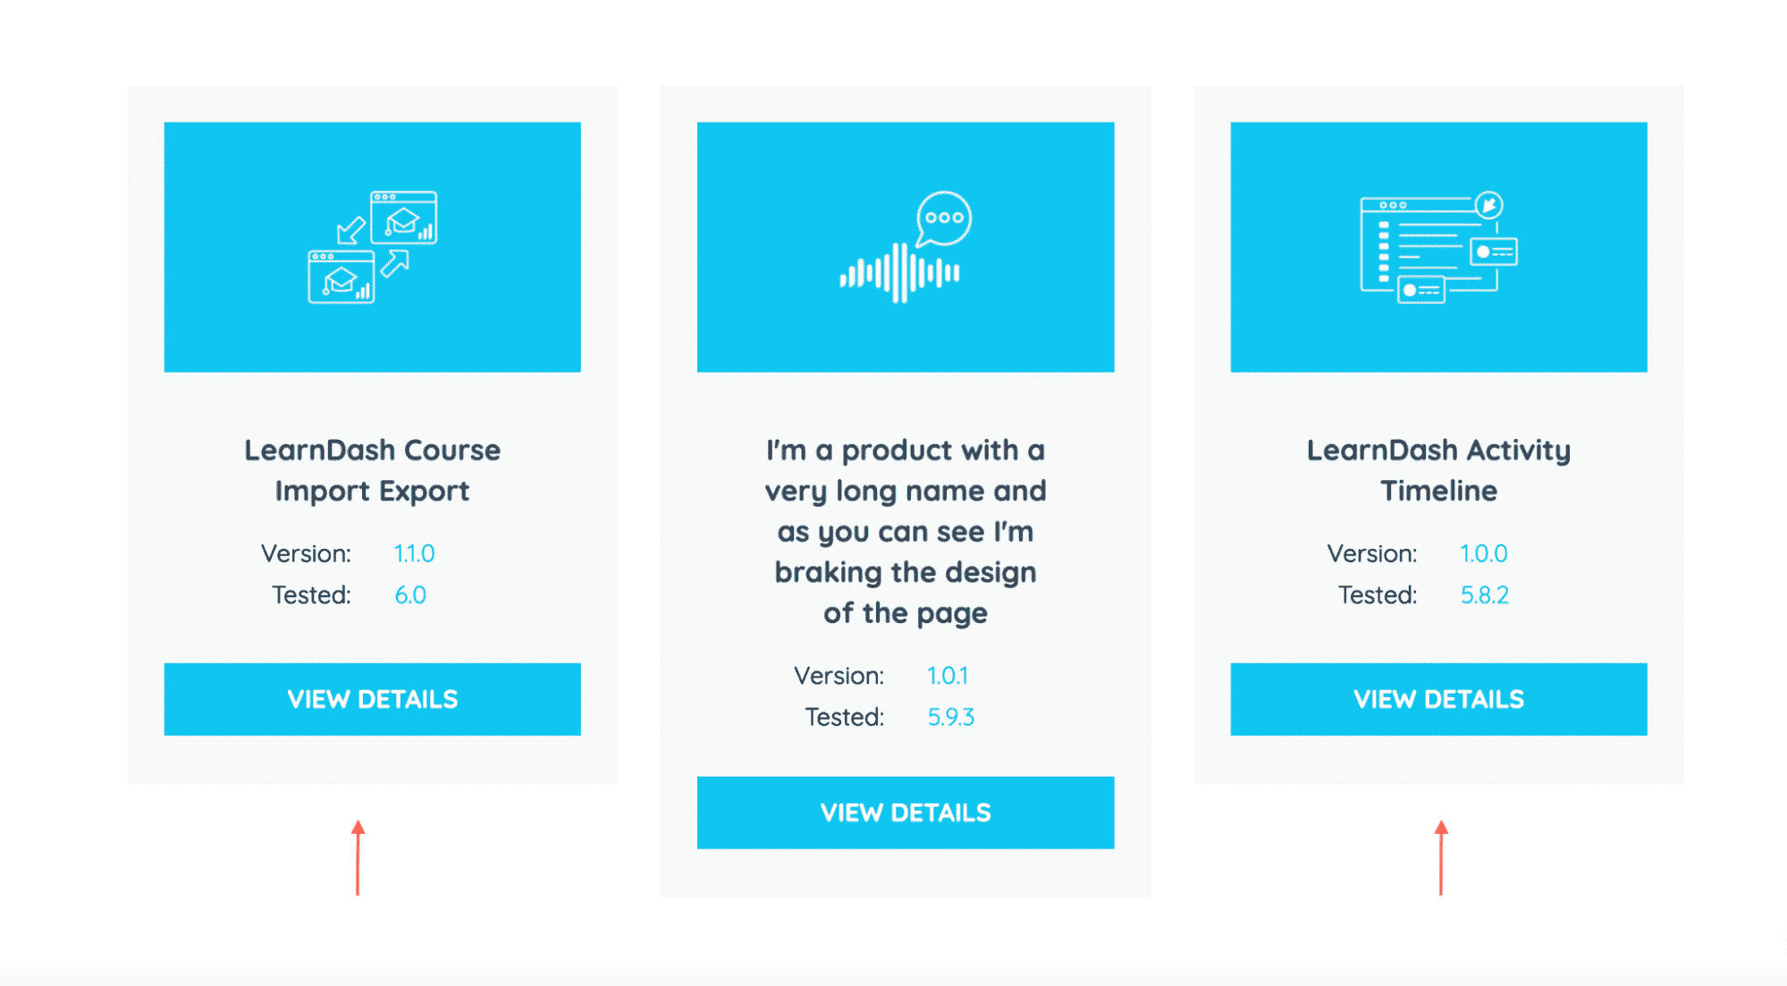Image resolution: width=1787 pixels, height=986 pixels.
Task: View details for Course Import Export
Action: pyautogui.click(x=373, y=699)
